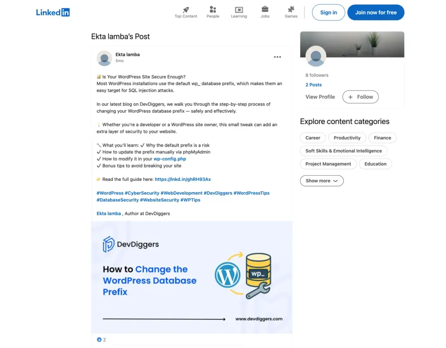This screenshot has height=348, width=446.
Task: Select the Finance category chip
Action: [382, 138]
